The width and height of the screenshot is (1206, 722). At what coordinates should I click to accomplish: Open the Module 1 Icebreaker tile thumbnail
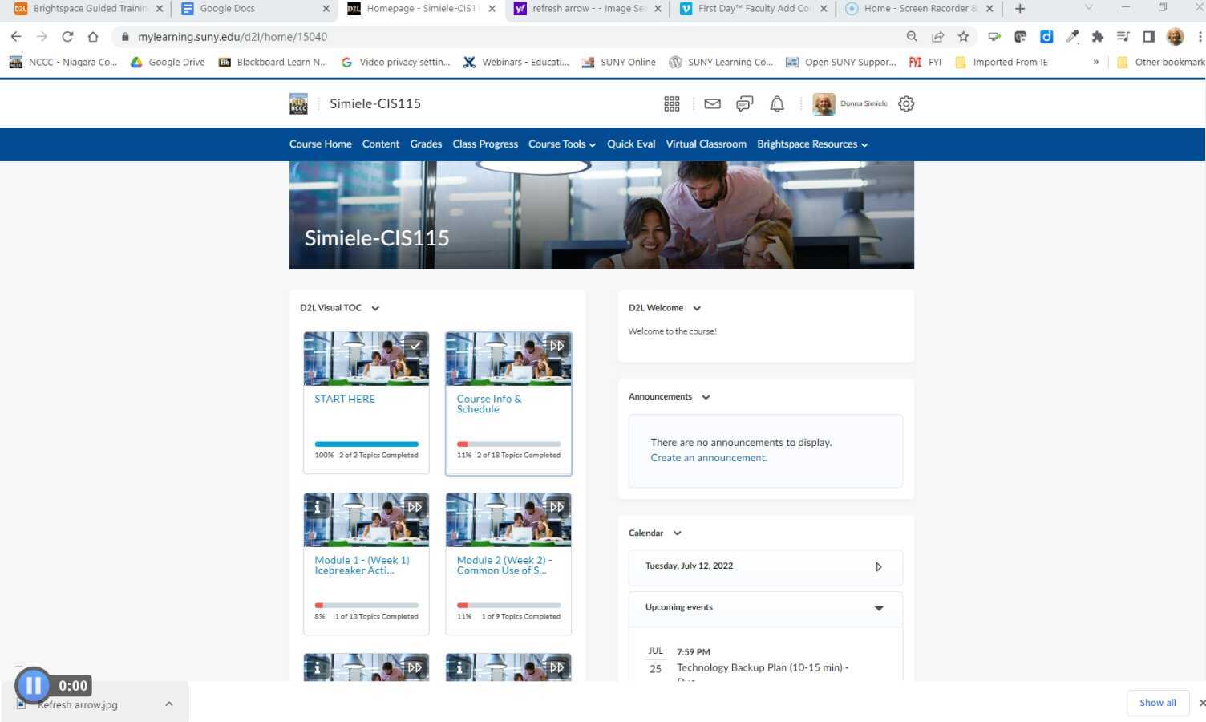pos(366,519)
